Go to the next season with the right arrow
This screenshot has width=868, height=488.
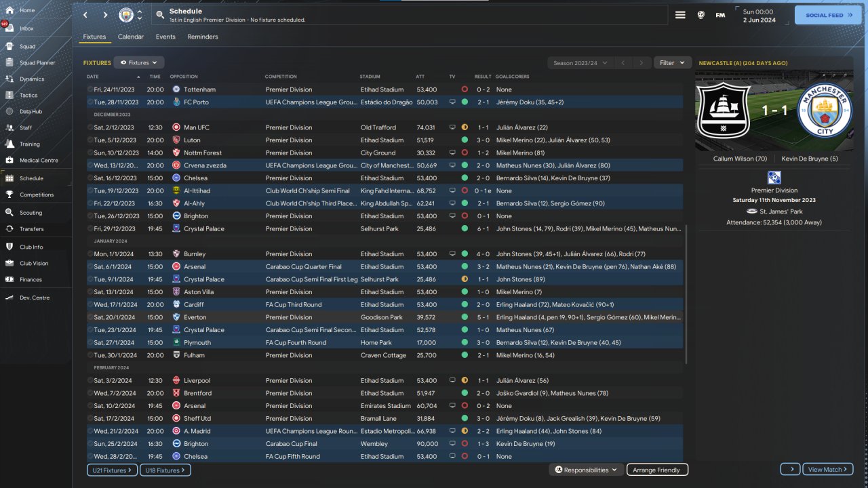tap(642, 63)
